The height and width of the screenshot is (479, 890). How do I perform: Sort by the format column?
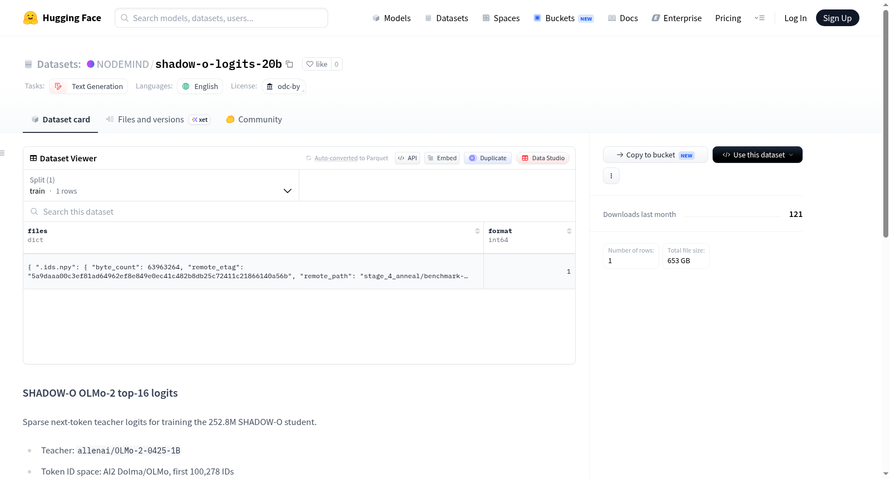[x=569, y=231]
